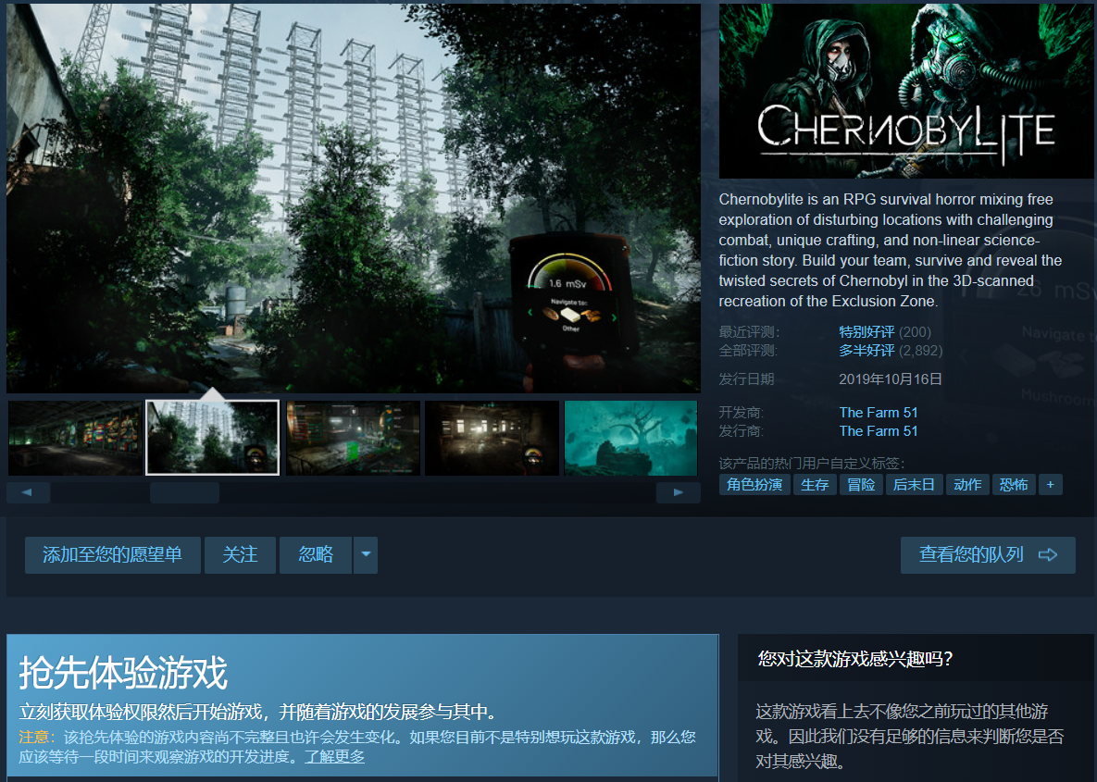Select the 生存 tag

(815, 485)
